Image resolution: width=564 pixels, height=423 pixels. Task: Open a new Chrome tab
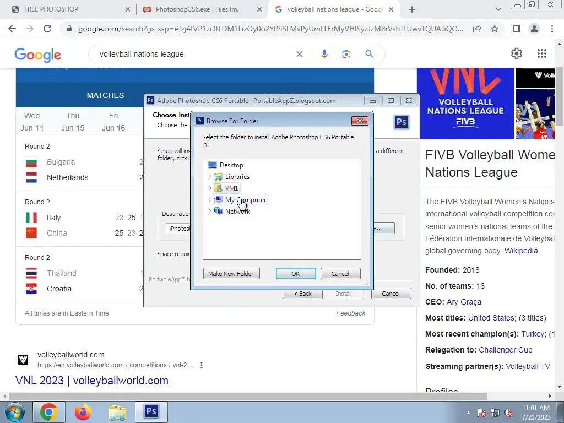(412, 9)
